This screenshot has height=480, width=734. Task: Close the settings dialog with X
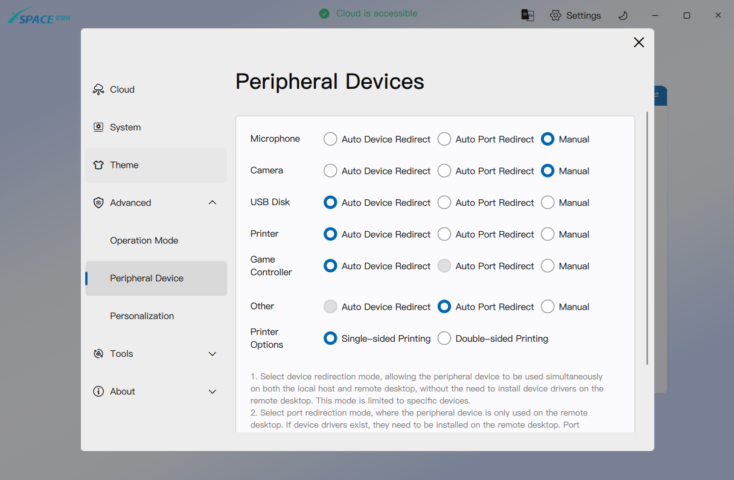[639, 42]
